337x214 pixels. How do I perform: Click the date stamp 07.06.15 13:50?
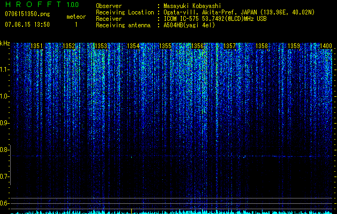click(27, 25)
